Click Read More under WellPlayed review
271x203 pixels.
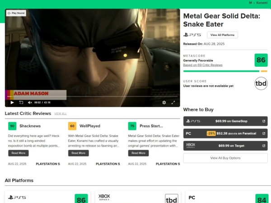pos(79,153)
